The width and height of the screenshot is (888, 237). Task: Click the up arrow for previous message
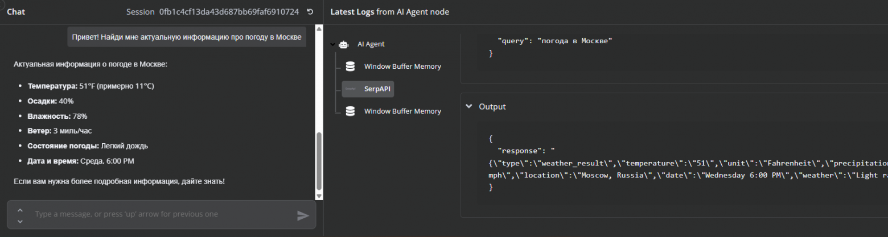(20, 210)
